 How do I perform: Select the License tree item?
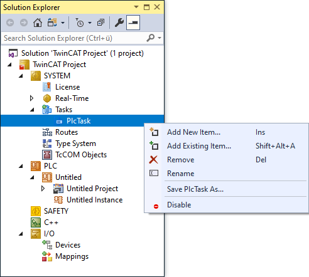67,87
